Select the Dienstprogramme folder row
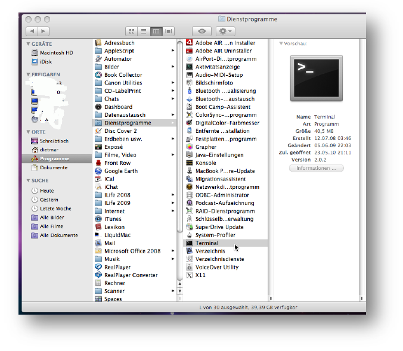 (134, 123)
